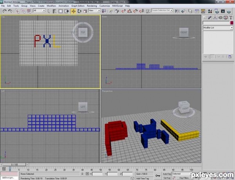This screenshot has height=180, width=235.
Task: Switch to the Hierarchy command panel tab
Action: click(x=215, y=18)
